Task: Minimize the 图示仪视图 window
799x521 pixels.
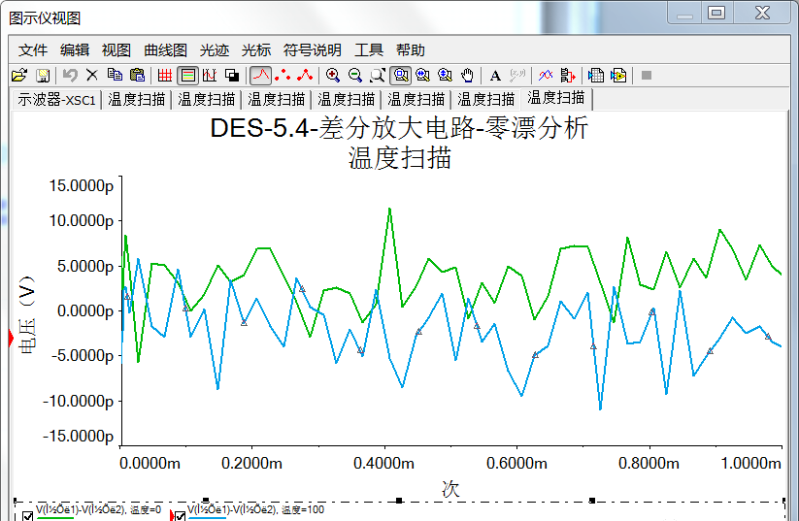Action: click(684, 13)
